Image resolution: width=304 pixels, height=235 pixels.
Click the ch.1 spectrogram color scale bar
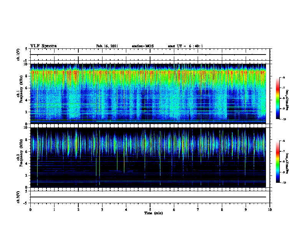278,98
